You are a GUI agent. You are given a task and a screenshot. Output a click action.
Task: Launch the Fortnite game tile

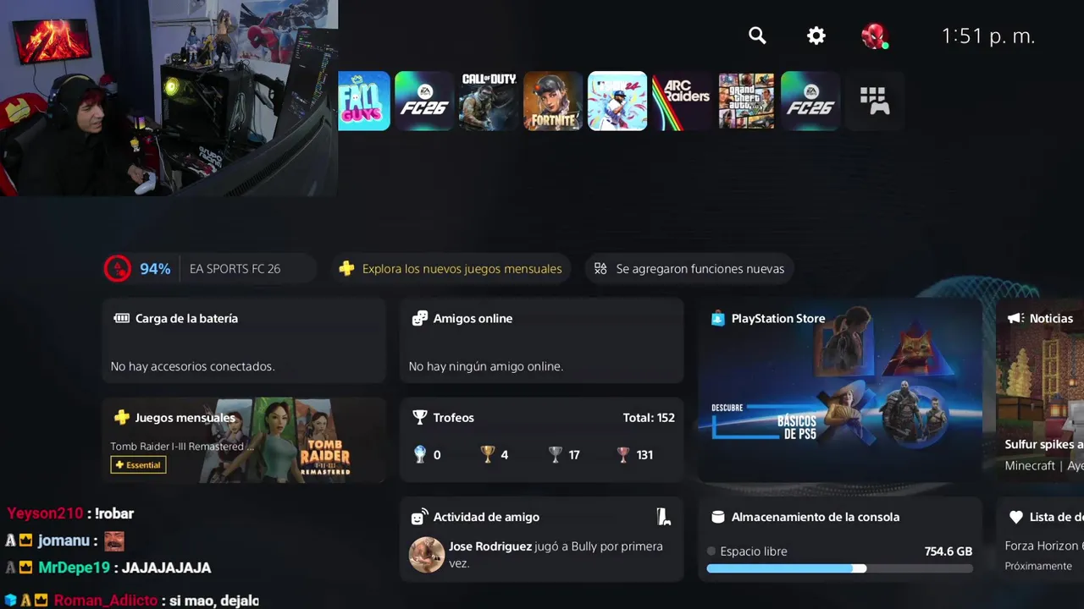553,101
